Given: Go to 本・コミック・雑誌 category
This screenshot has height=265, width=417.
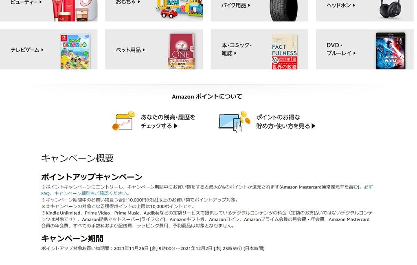Looking at the screenshot, I should [x=237, y=49].
